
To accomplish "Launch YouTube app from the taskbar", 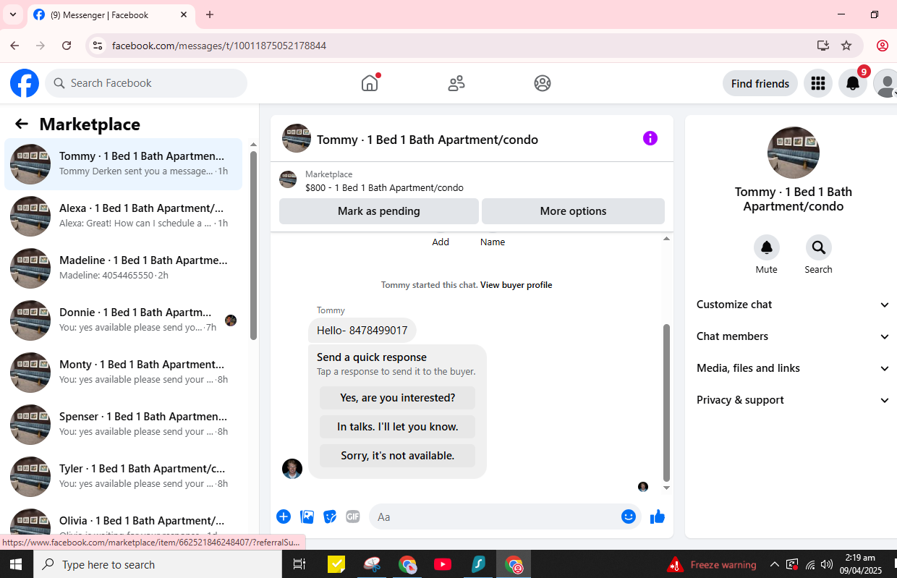I will [x=443, y=564].
